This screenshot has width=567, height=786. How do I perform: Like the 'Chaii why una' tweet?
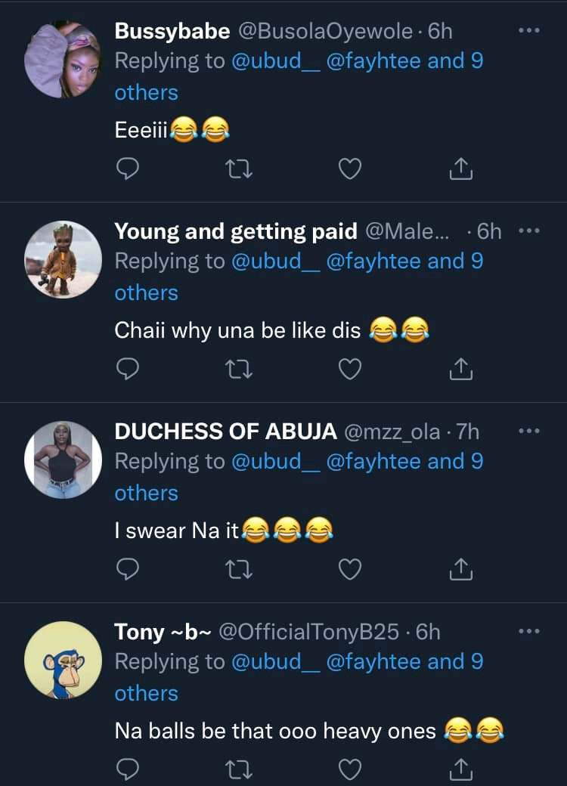(349, 370)
